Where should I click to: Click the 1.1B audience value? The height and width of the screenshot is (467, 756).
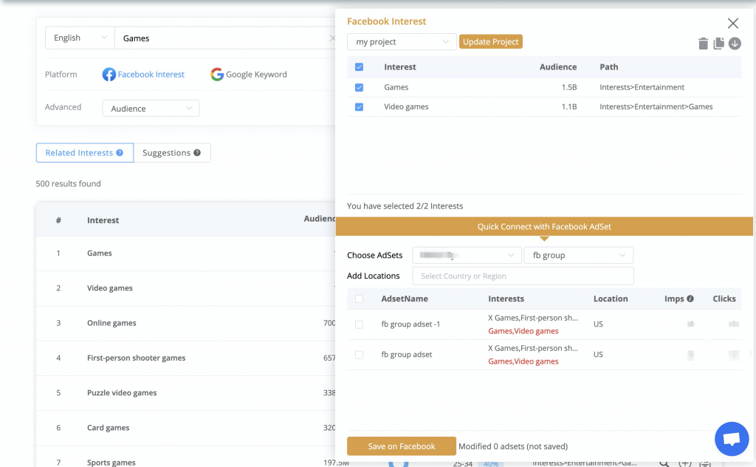click(569, 106)
